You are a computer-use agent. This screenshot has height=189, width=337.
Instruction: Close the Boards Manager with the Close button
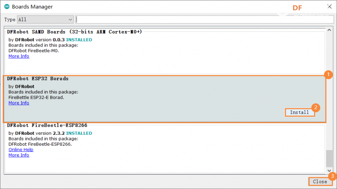click(x=320, y=182)
